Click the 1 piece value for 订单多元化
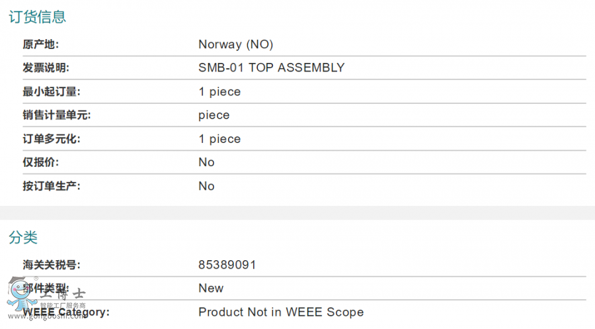The image size is (595, 329). click(x=219, y=139)
